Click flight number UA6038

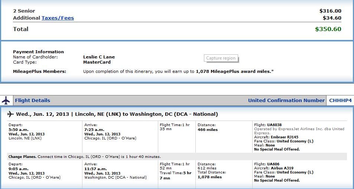[274, 125]
